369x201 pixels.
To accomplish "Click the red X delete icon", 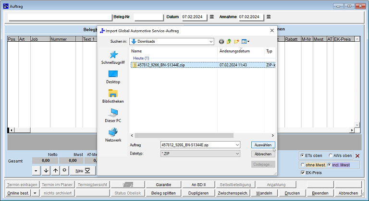I will (x=357, y=155).
